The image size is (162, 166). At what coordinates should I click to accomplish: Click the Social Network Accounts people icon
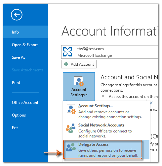pyautogui.click(x=71, y=128)
